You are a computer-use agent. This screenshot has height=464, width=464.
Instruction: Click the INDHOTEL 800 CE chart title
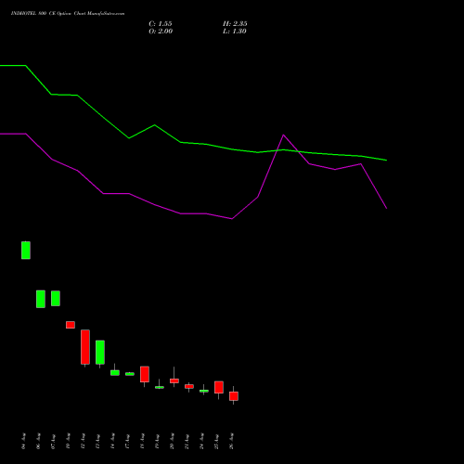click(68, 14)
